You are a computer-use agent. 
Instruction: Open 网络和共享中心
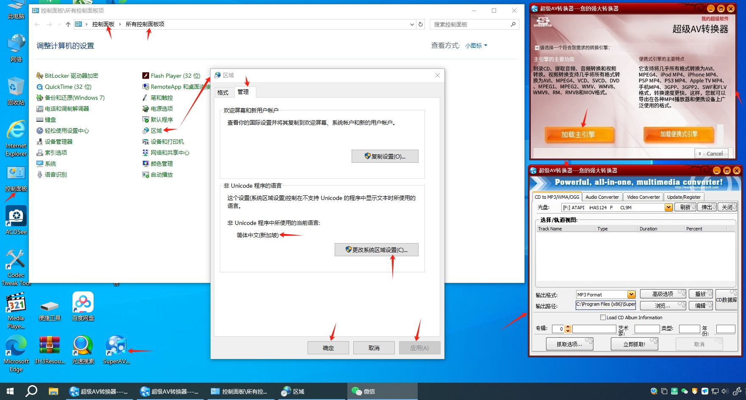tap(166, 153)
